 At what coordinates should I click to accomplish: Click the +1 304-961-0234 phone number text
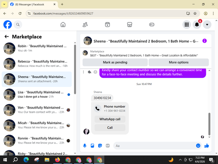tap(115, 111)
